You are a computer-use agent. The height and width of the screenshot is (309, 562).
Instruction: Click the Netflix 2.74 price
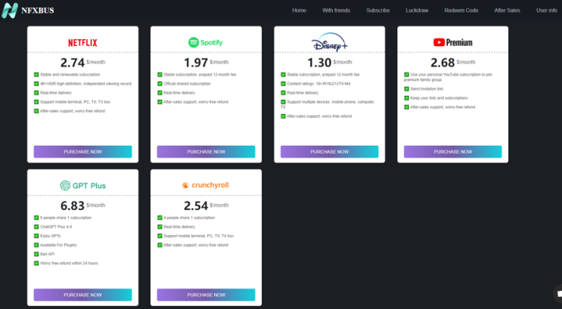[x=73, y=63]
